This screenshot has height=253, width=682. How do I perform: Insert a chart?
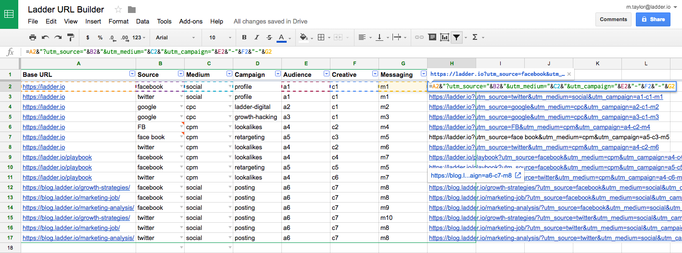pyautogui.click(x=444, y=37)
